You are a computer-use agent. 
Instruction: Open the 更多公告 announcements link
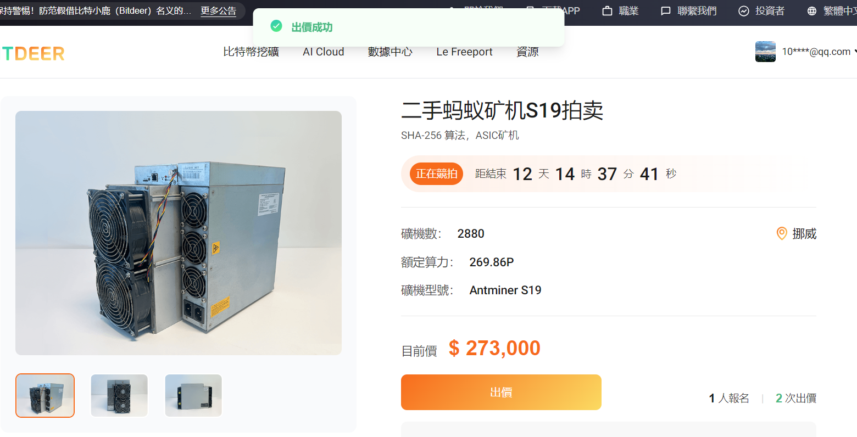pos(219,11)
